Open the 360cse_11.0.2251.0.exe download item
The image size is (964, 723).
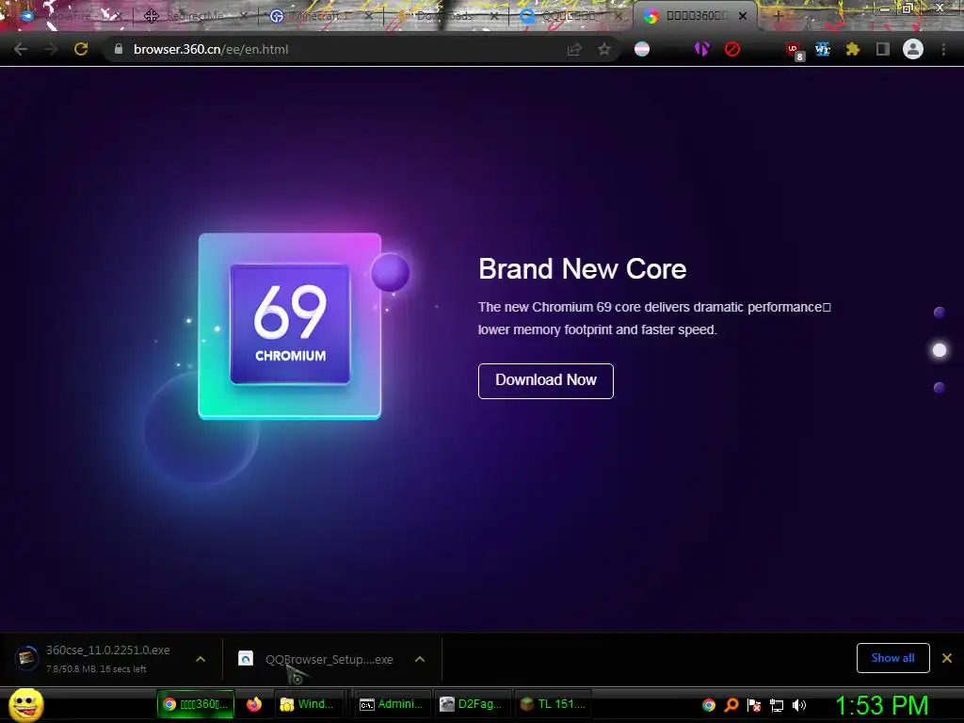click(x=107, y=658)
